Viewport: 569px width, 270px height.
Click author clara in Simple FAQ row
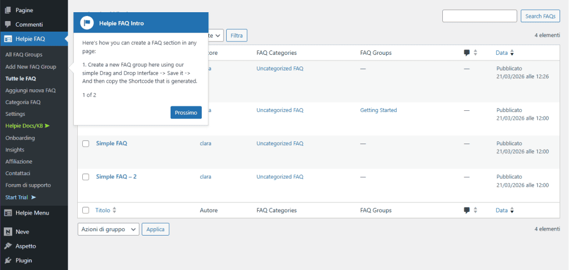click(206, 144)
